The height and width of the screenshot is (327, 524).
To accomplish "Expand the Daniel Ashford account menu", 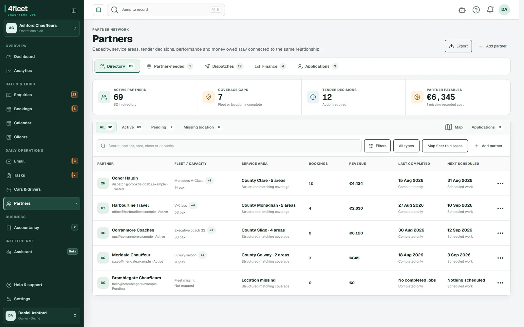I will (42, 316).
